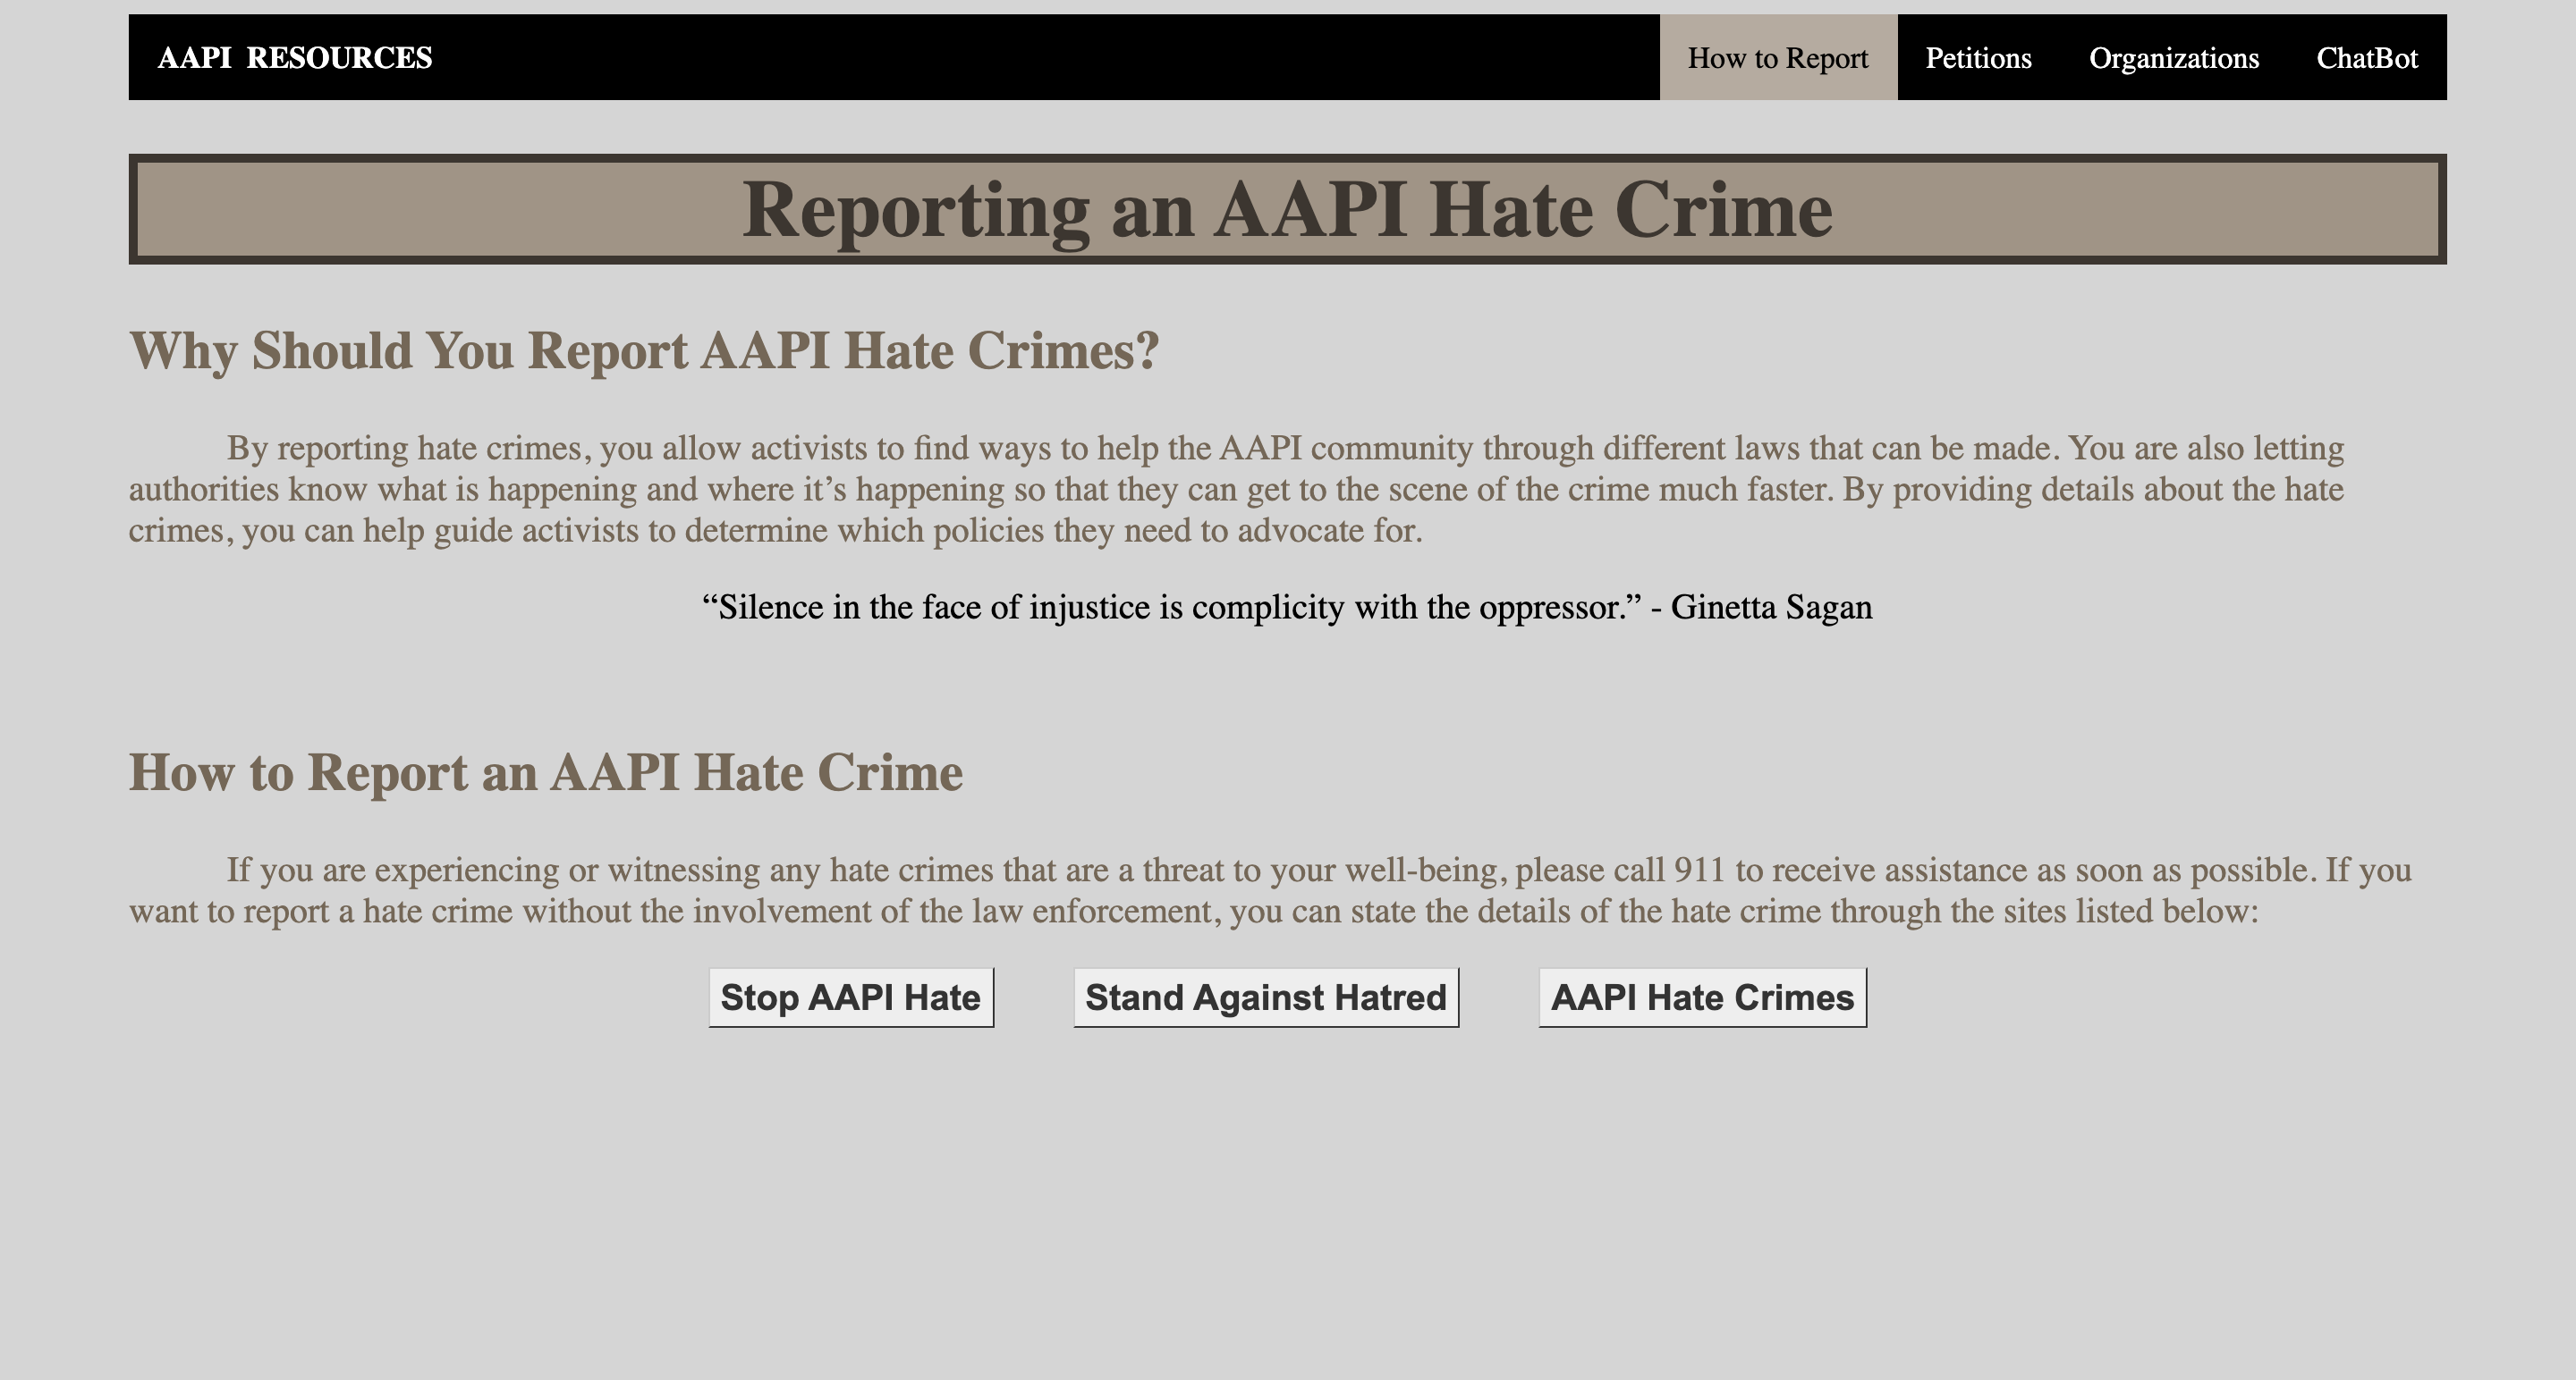Click the Why Should You Report heading
The image size is (2576, 1380).
coord(644,350)
